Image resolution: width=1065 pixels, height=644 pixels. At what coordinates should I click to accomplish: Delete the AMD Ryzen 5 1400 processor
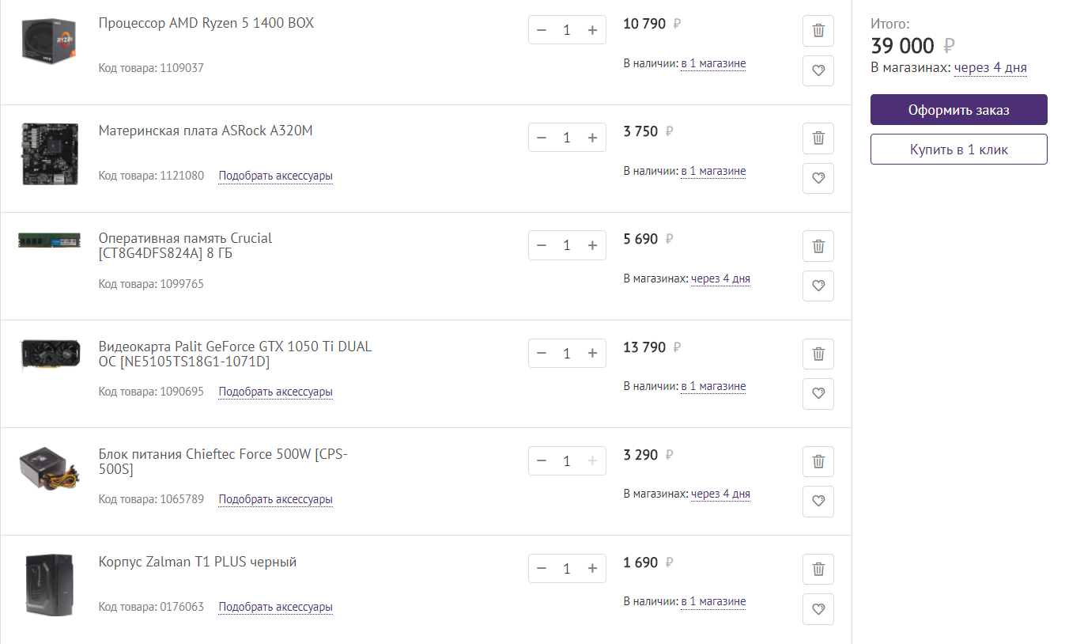tap(818, 31)
